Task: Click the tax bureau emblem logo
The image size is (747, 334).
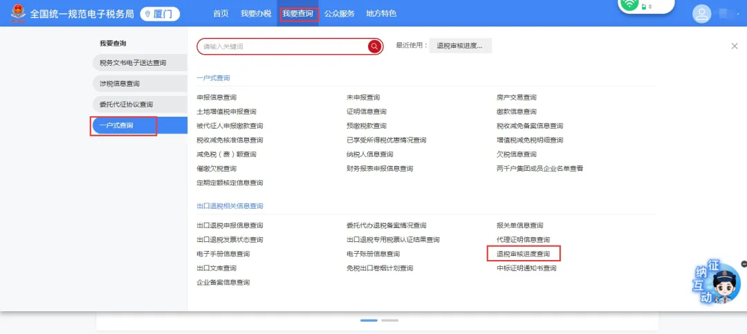Action: (x=17, y=14)
